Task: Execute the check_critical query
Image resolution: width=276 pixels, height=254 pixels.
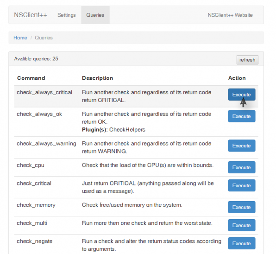Action: (242, 185)
